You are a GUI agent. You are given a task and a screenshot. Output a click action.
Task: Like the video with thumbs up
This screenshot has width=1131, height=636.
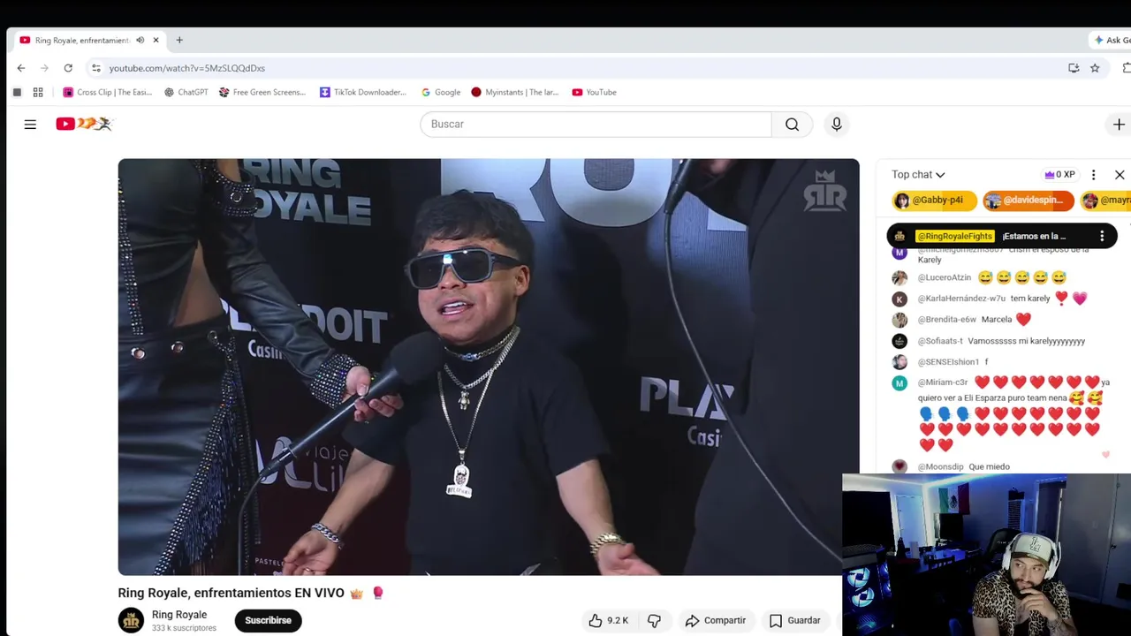608,620
